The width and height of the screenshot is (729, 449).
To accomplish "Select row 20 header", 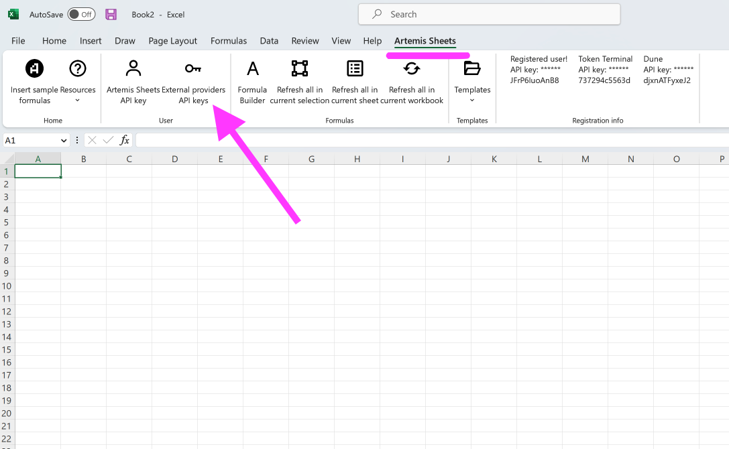I will 7,413.
